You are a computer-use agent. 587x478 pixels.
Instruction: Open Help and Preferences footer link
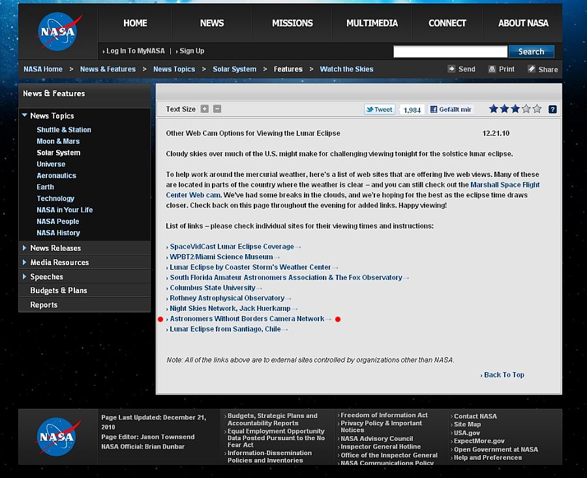tap(488, 458)
